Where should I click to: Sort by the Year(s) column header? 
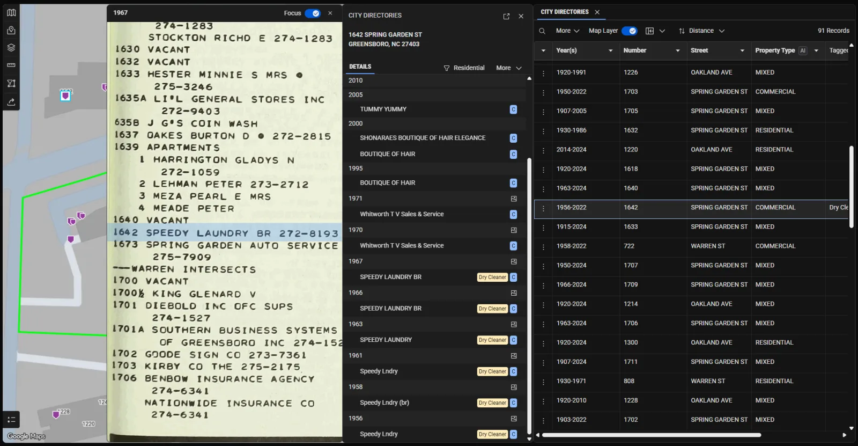[566, 50]
